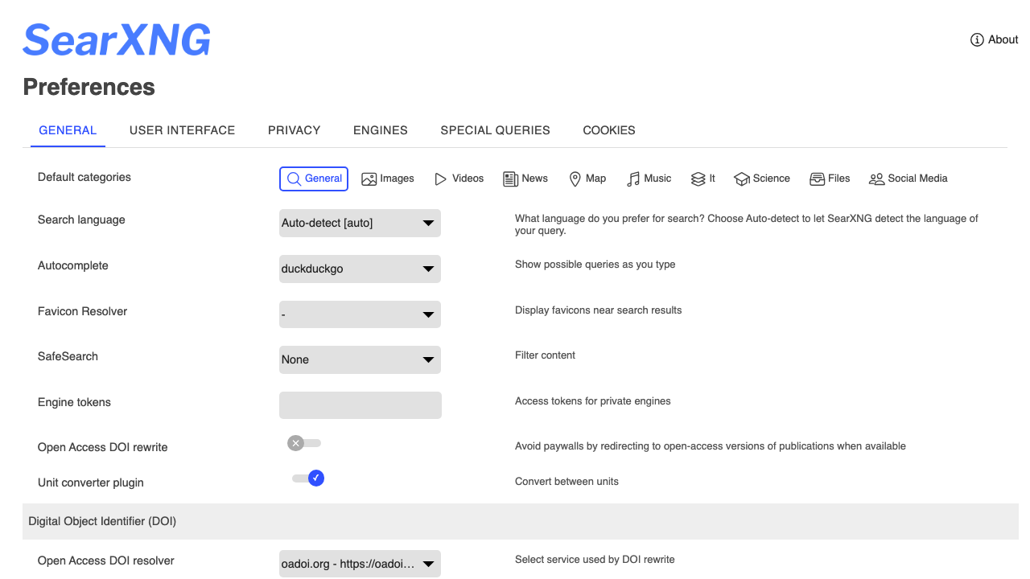This screenshot has height=579, width=1030.
Task: Click 'Access tokens for private engines' text
Action: click(x=593, y=401)
